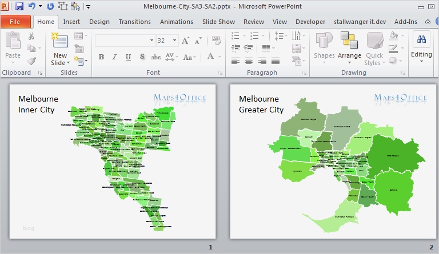The width and height of the screenshot is (439, 254).
Task: Center the text
Action: point(249,61)
